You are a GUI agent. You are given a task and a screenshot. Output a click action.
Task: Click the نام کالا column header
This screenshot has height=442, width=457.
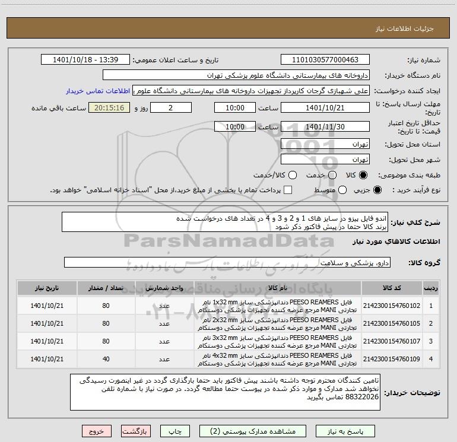pos(278,288)
